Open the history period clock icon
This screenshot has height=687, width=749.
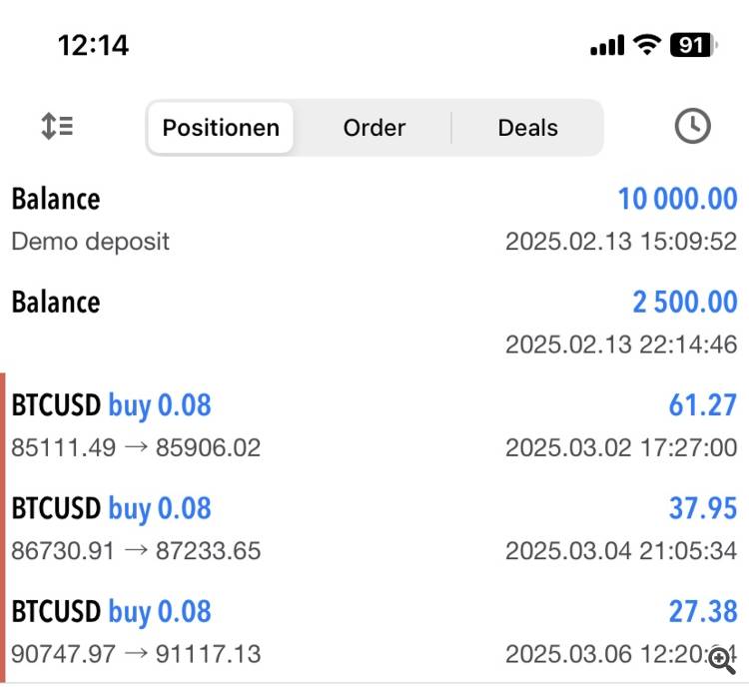click(692, 127)
